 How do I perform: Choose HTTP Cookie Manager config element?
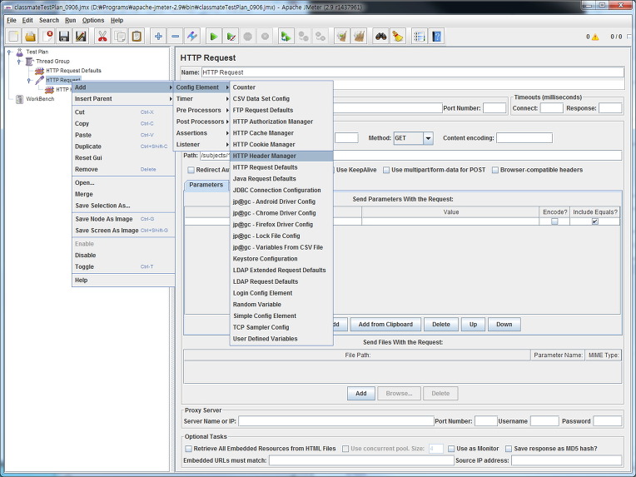[281, 145]
